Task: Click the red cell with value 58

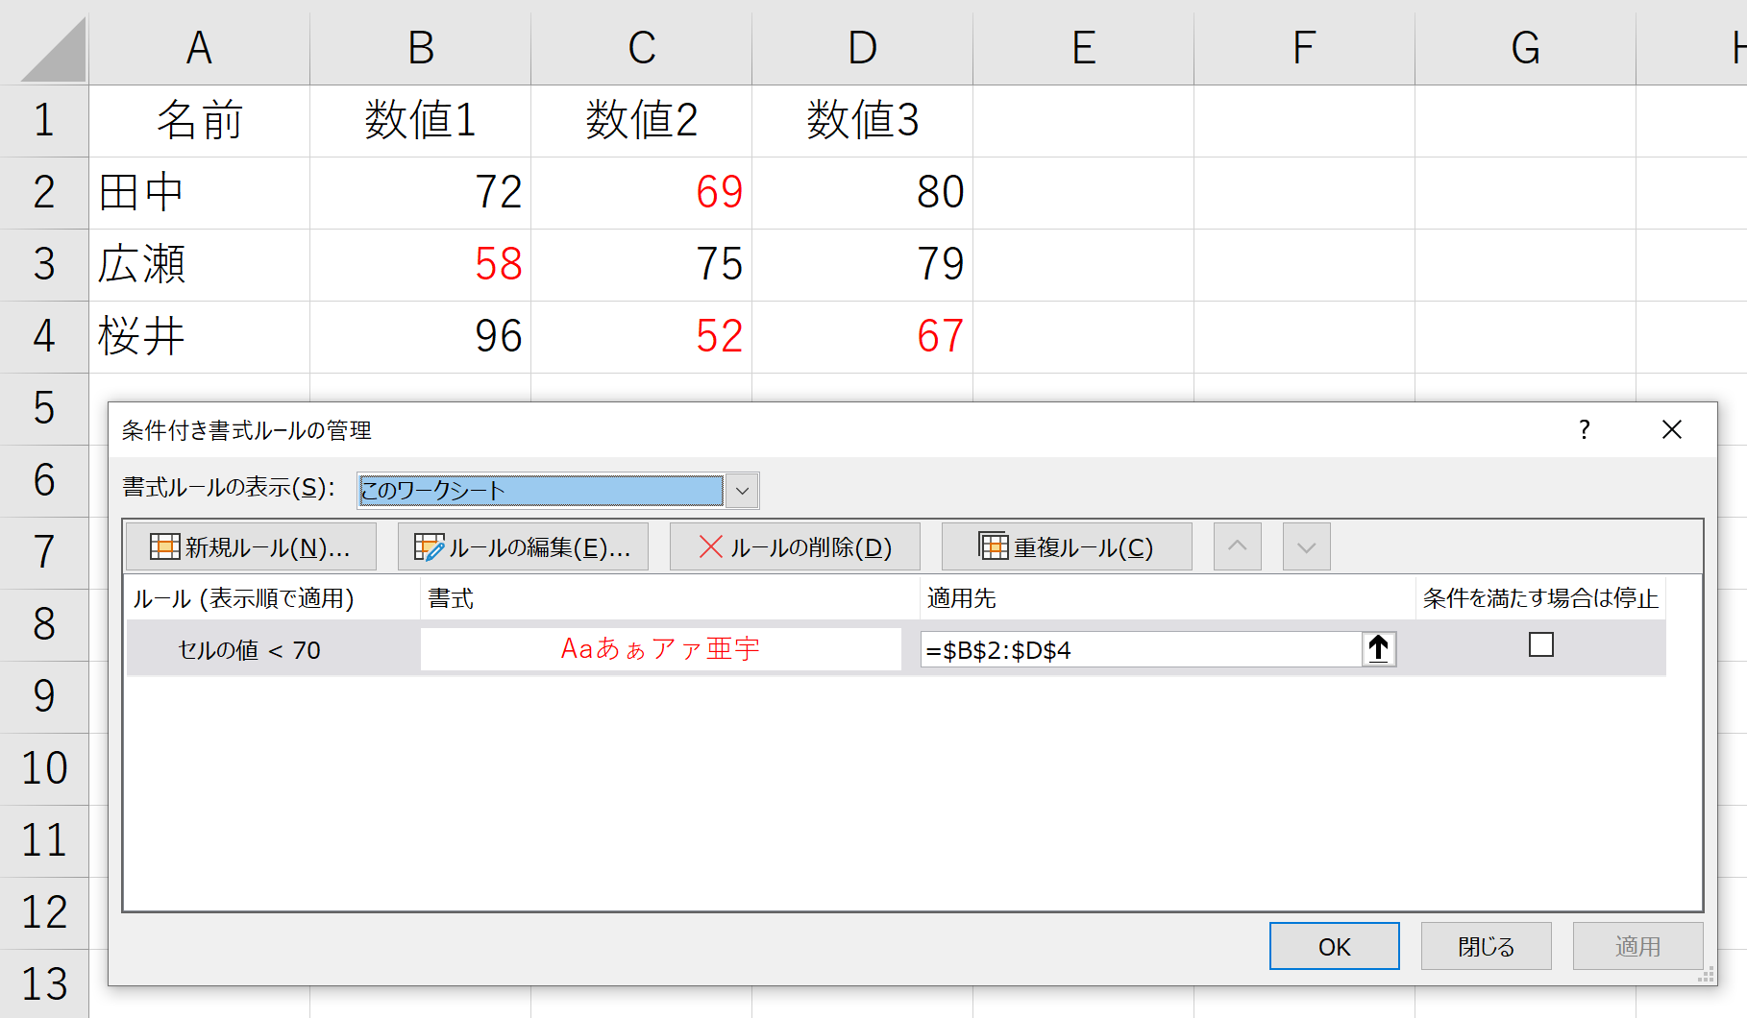Action: pos(421,265)
